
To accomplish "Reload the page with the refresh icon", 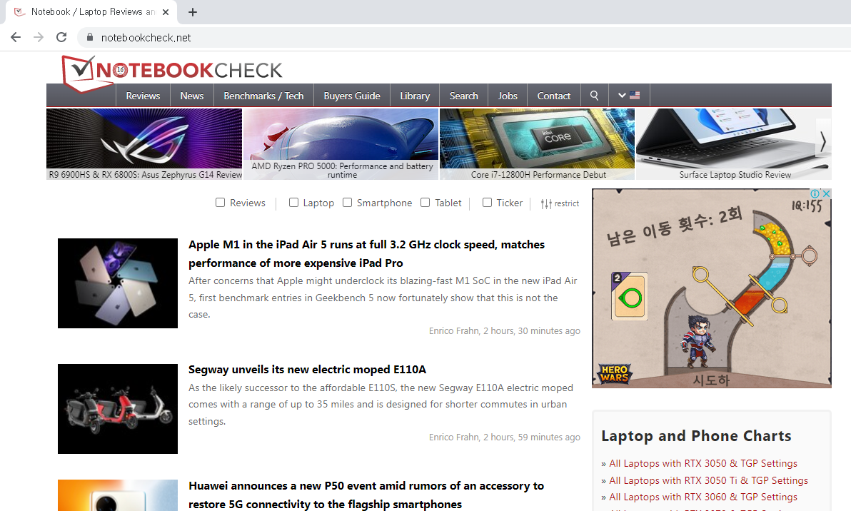I will pyautogui.click(x=61, y=37).
